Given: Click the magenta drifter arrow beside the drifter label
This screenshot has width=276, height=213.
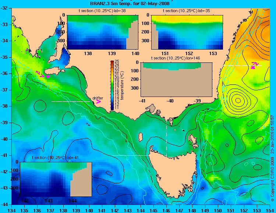Looking at the screenshot, I should click(98, 101).
